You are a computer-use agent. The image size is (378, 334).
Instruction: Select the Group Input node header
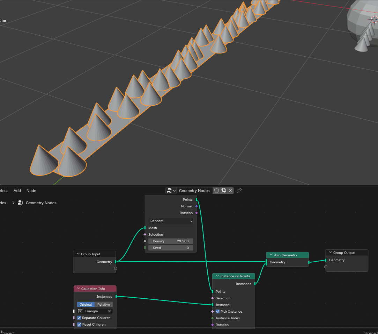(94, 254)
